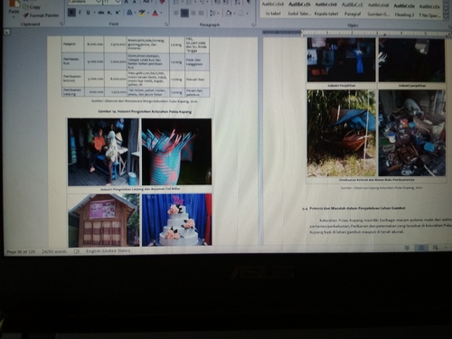
Task: Click the Text Effects icon
Action: 129,13
